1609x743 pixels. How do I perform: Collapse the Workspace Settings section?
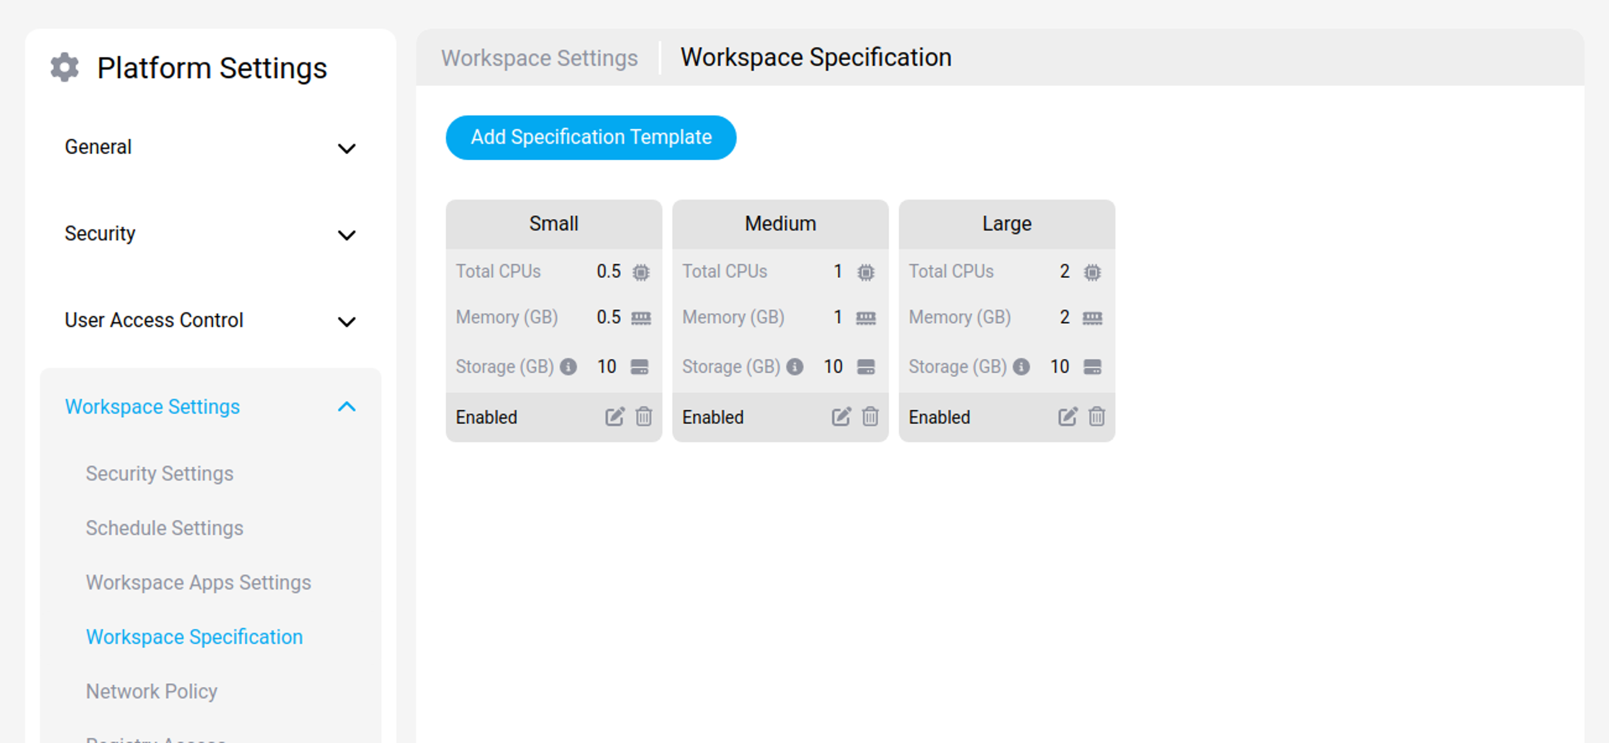tap(347, 407)
